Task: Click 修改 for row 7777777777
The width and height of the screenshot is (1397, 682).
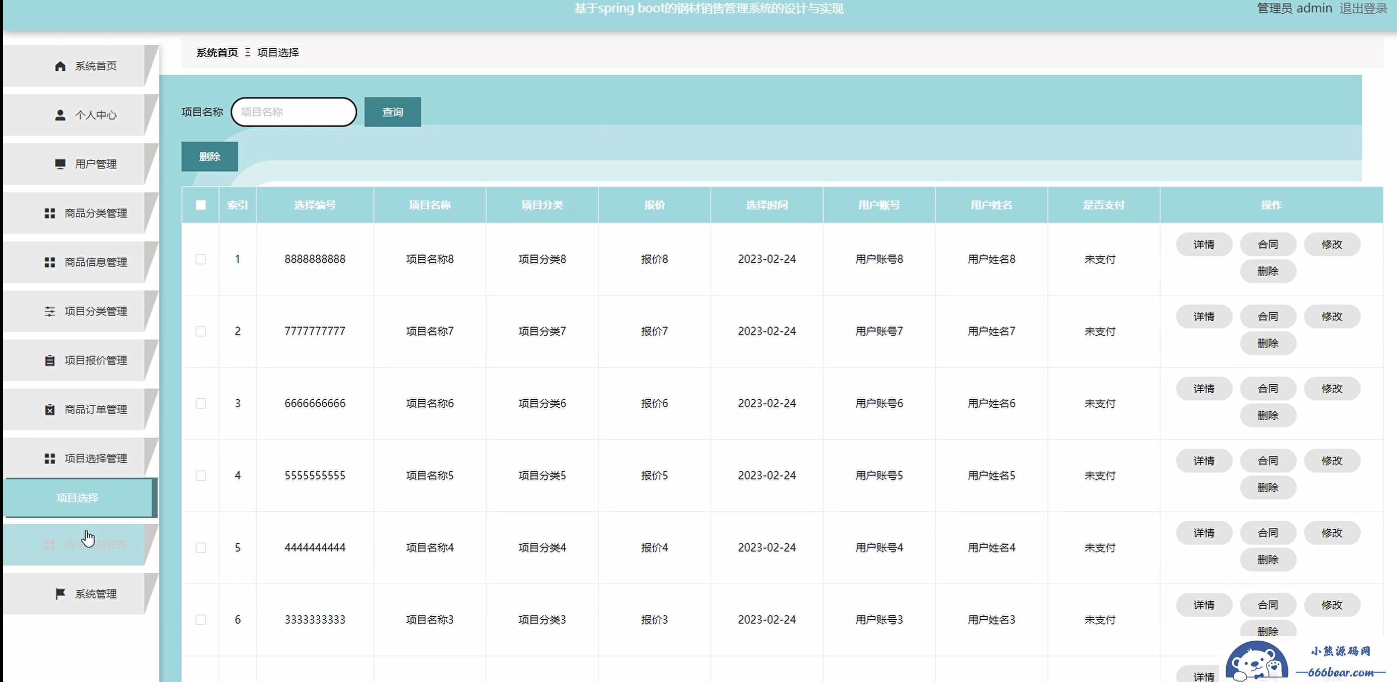Action: pyautogui.click(x=1332, y=317)
